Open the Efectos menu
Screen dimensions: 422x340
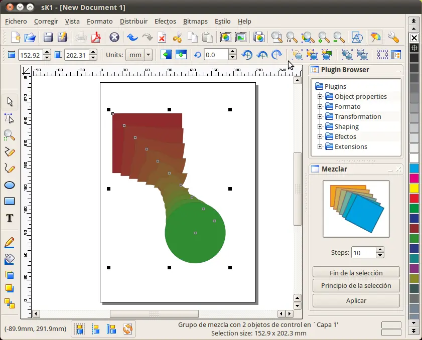point(165,22)
